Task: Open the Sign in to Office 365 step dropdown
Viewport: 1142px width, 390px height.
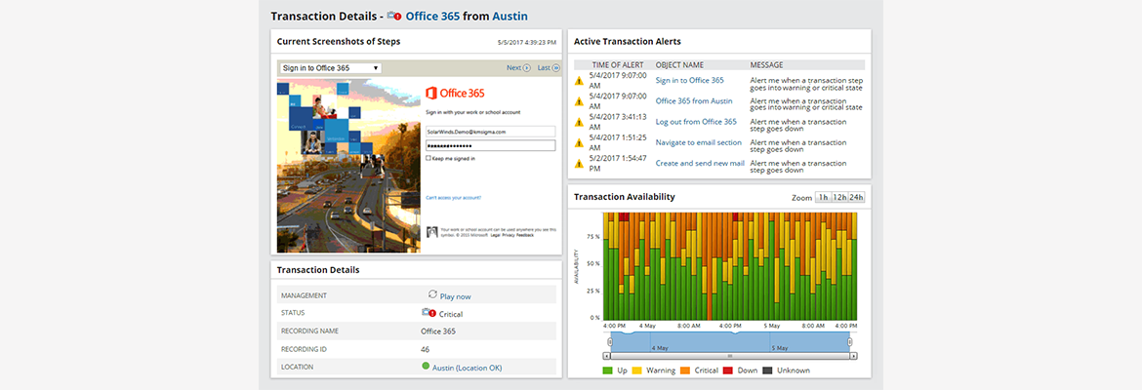Action: point(331,68)
